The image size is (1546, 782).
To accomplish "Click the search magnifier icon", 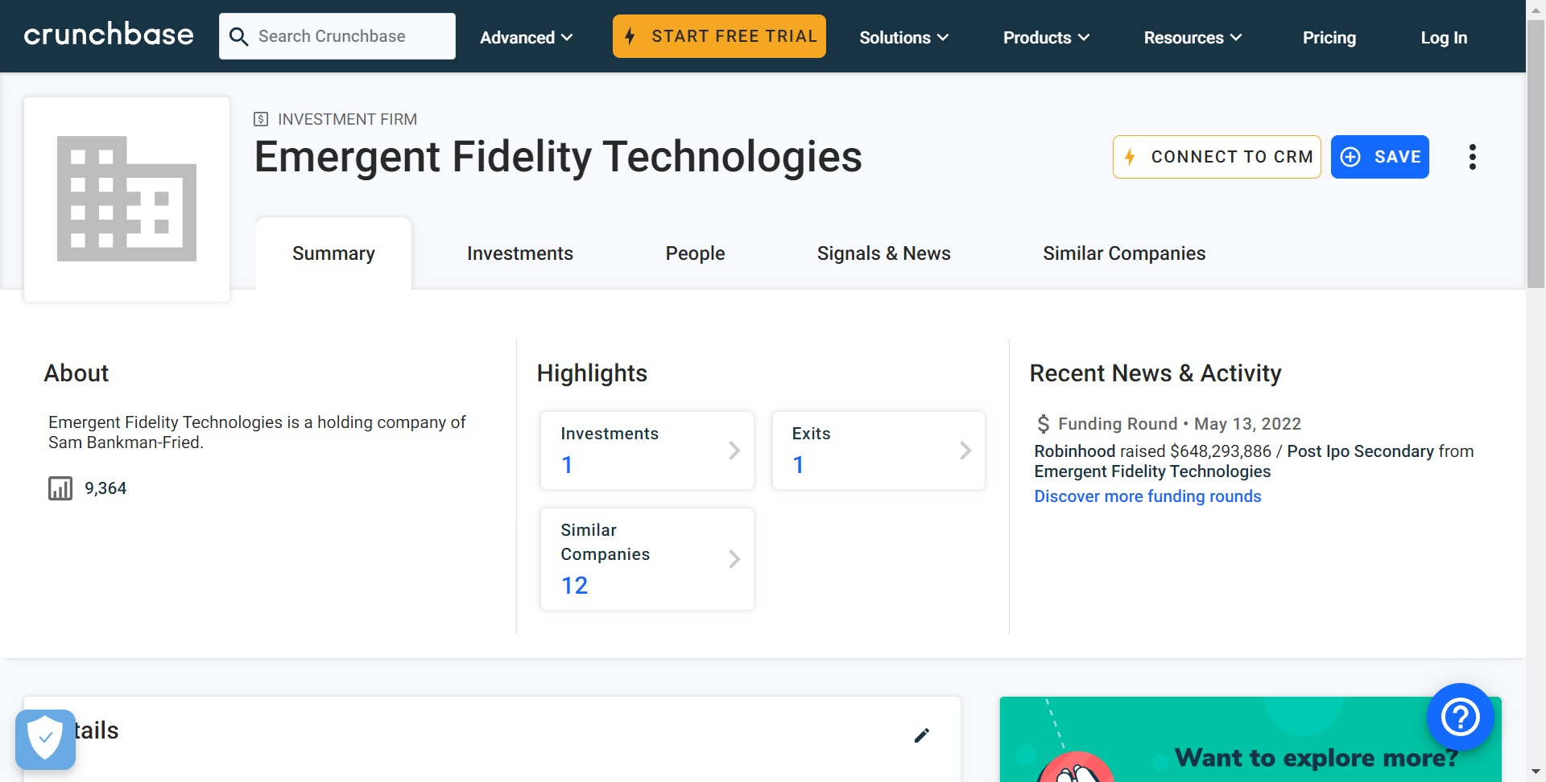I will (238, 37).
